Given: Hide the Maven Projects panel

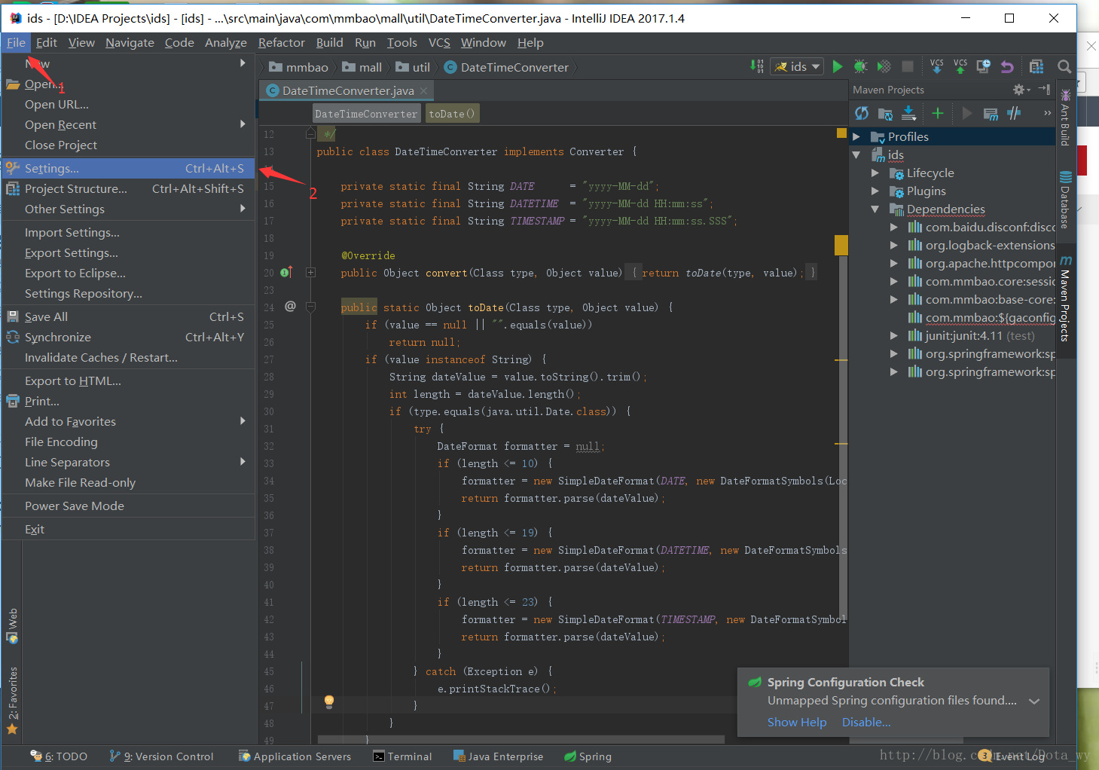Looking at the screenshot, I should (x=1044, y=90).
